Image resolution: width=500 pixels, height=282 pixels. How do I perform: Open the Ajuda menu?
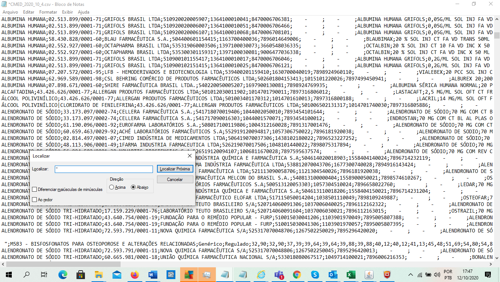[x=83, y=12]
